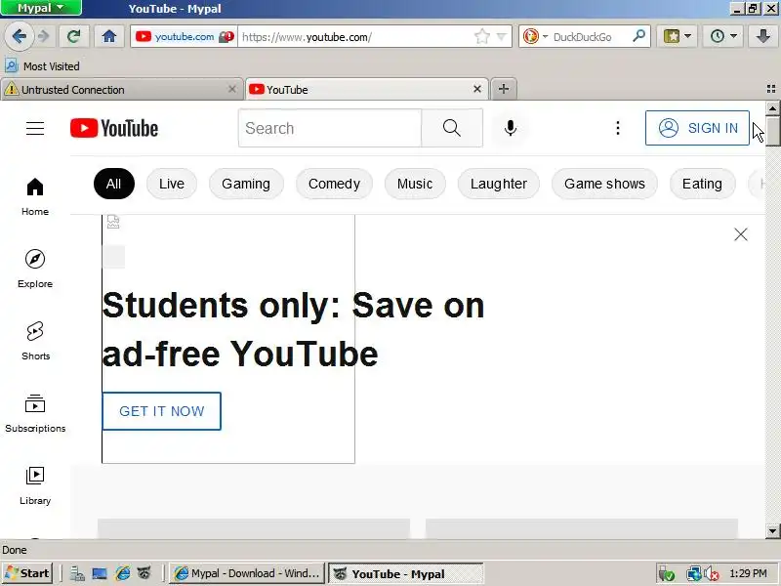Open Home in the YouTube sidebar
781x586 pixels.
click(x=35, y=197)
